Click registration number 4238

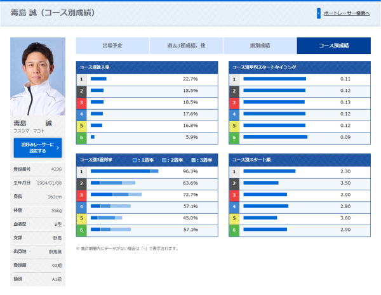(x=57, y=169)
